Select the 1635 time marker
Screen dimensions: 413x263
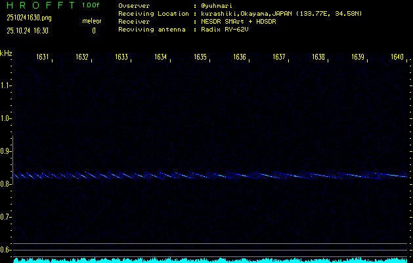click(x=200, y=57)
